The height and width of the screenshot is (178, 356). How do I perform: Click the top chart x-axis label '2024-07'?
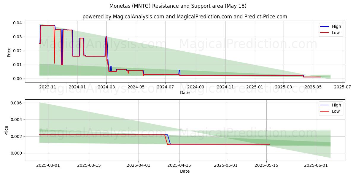click(x=165, y=87)
